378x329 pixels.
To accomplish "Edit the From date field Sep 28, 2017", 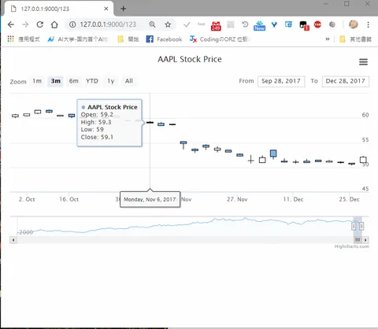I will [281, 81].
